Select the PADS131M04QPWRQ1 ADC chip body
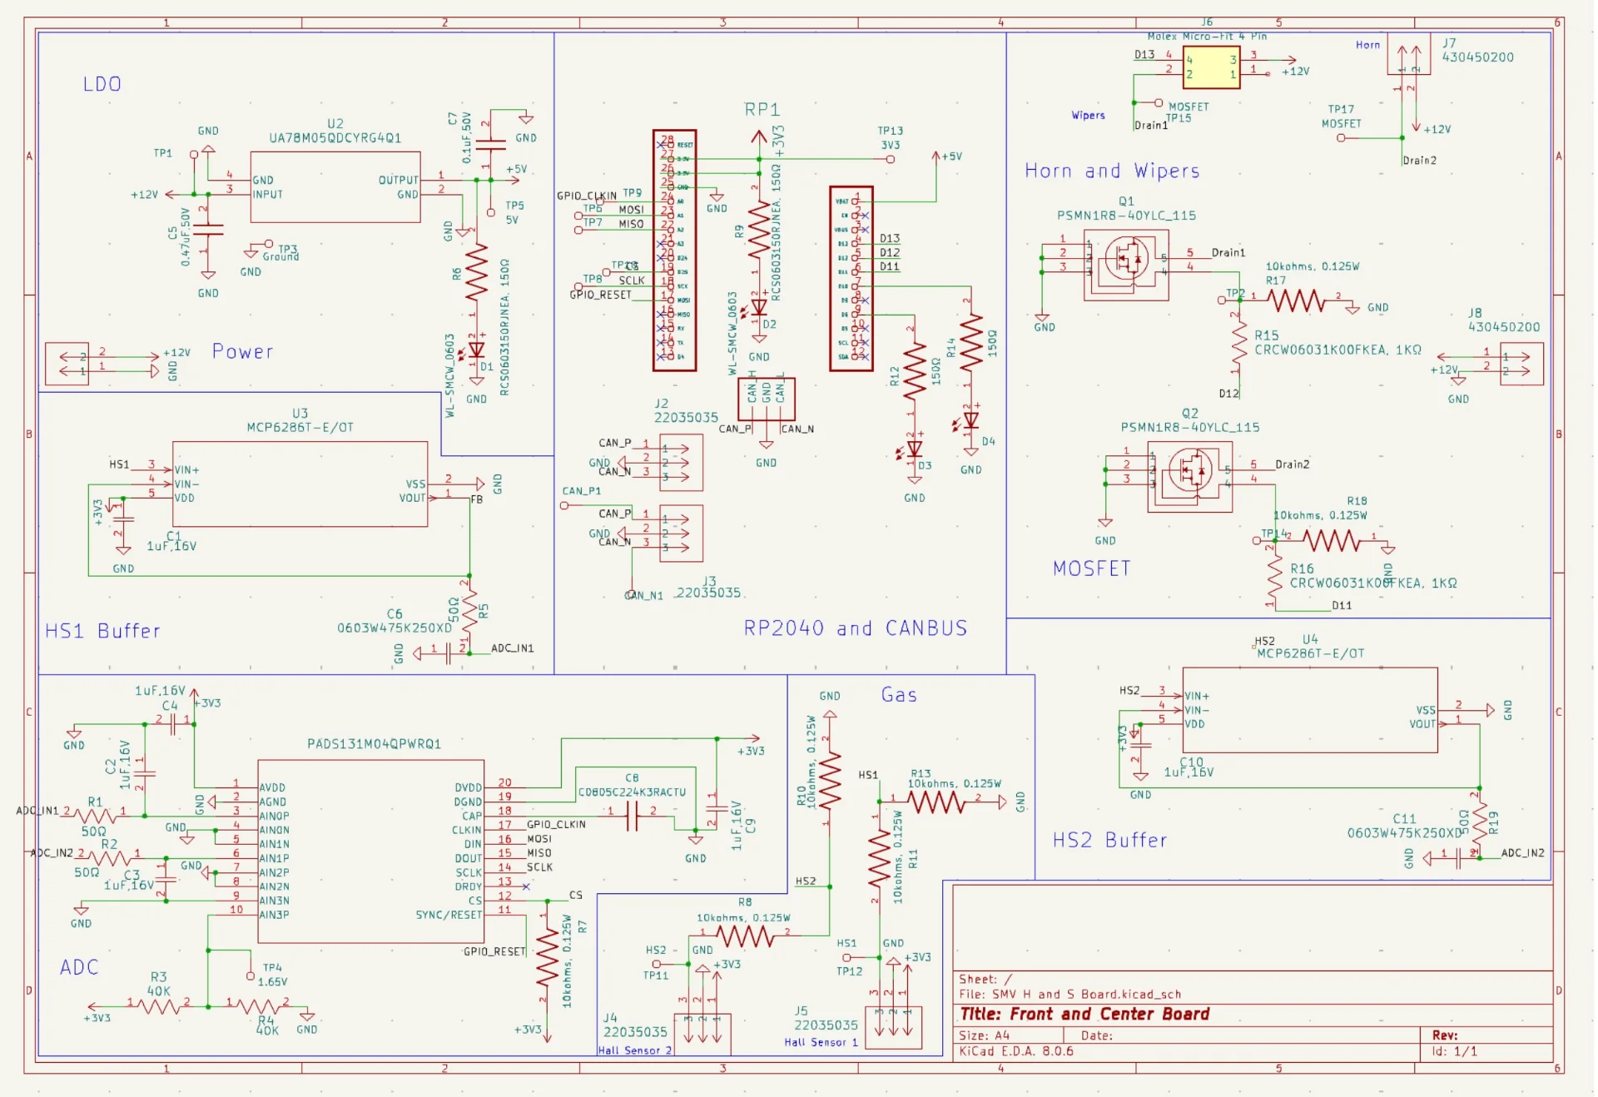This screenshot has width=1598, height=1097. tap(371, 851)
